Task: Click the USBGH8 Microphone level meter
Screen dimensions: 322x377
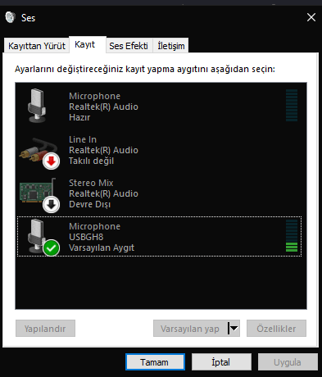Action: point(292,235)
